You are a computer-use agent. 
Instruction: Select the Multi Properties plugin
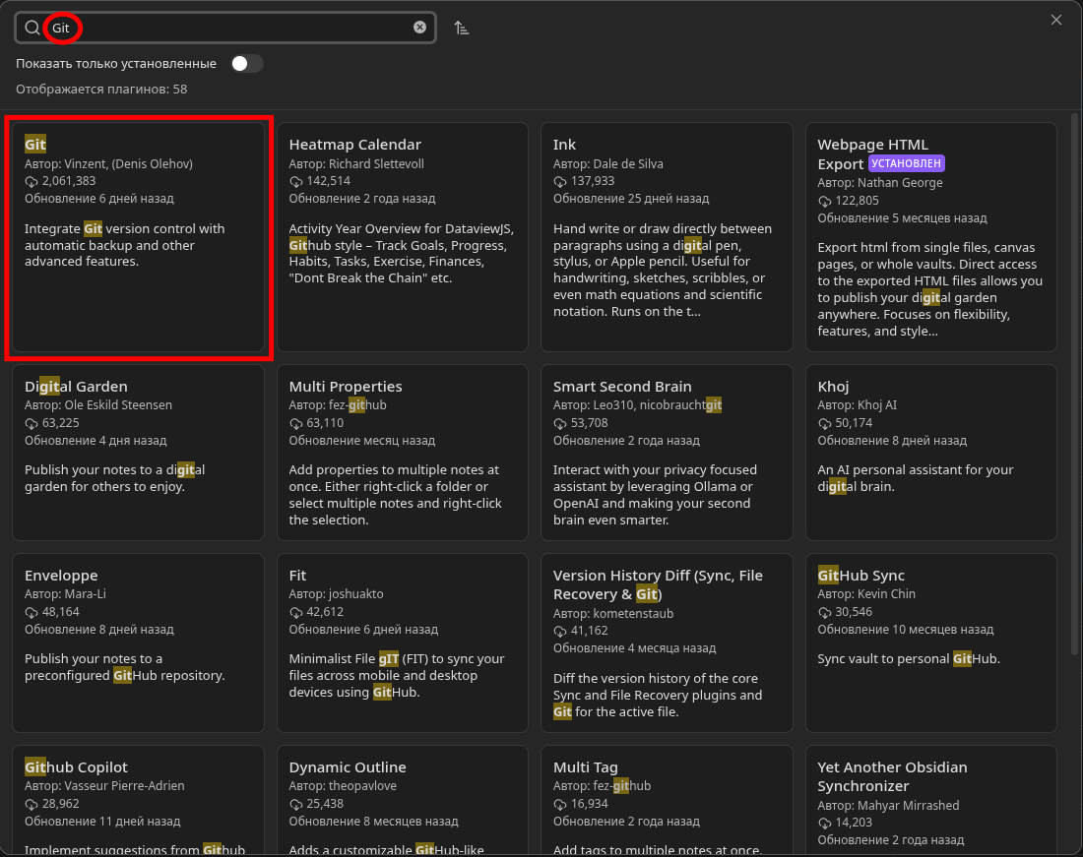click(x=403, y=453)
